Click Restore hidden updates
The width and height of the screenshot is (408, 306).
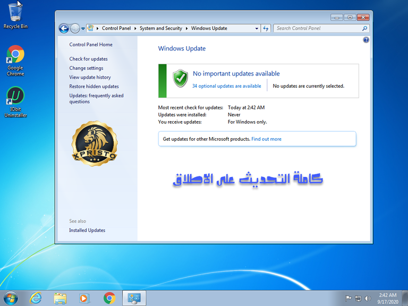click(94, 87)
